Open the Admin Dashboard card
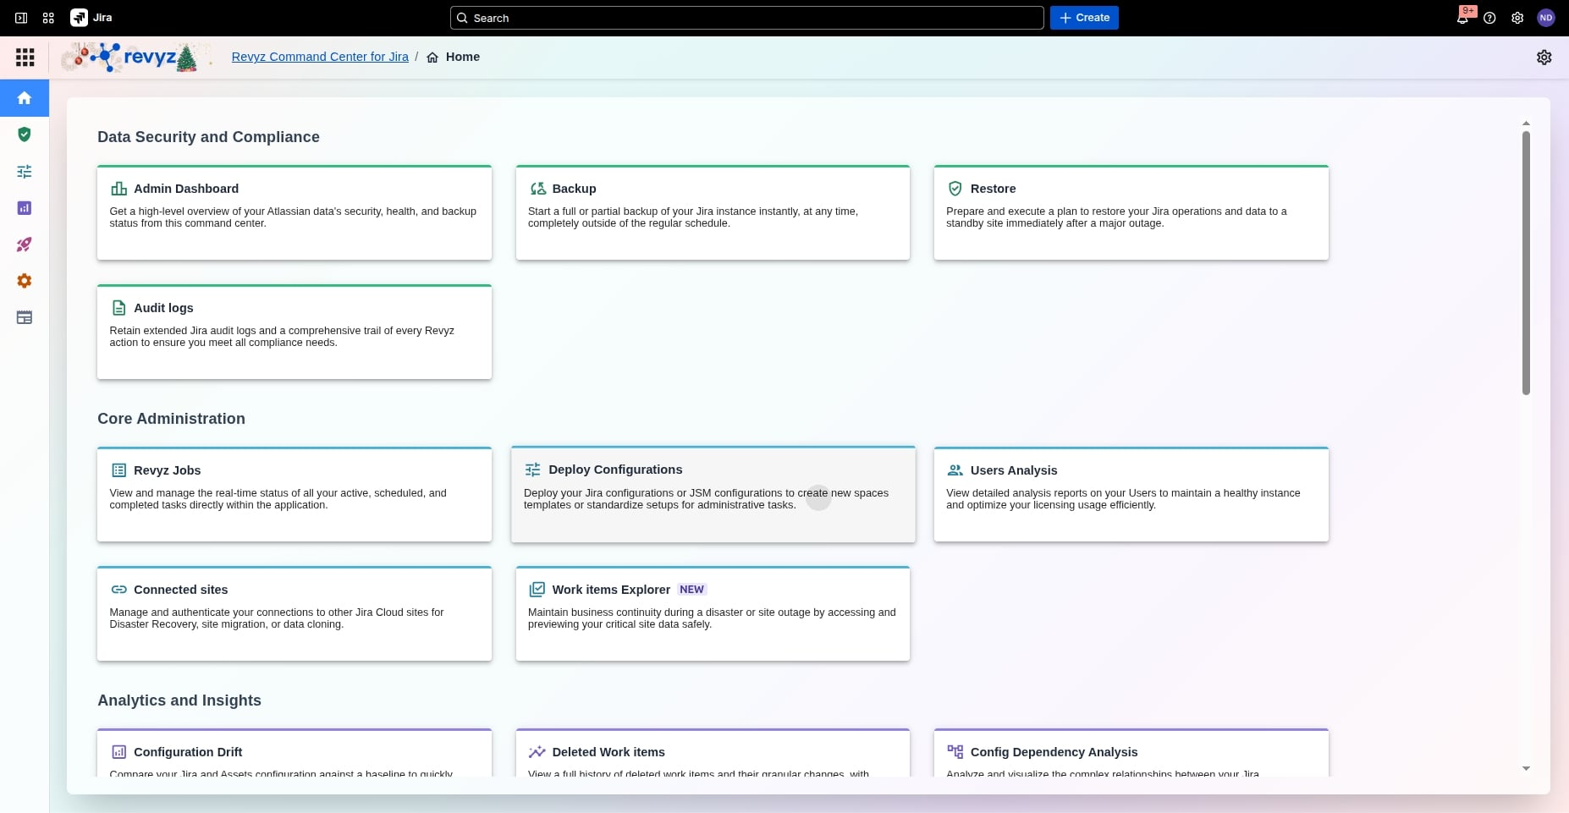This screenshot has width=1569, height=813. coord(294,212)
